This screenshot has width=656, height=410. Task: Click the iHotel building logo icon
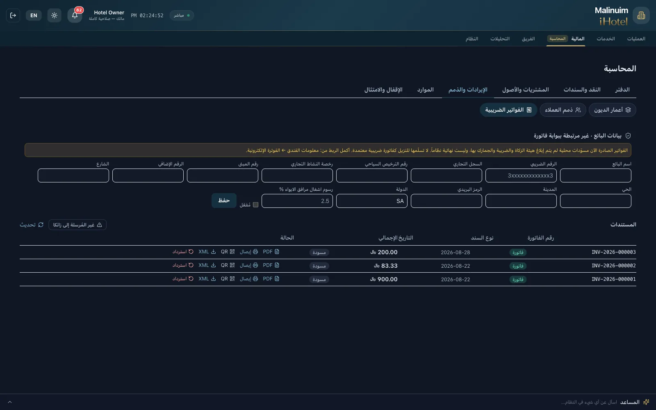(x=641, y=16)
